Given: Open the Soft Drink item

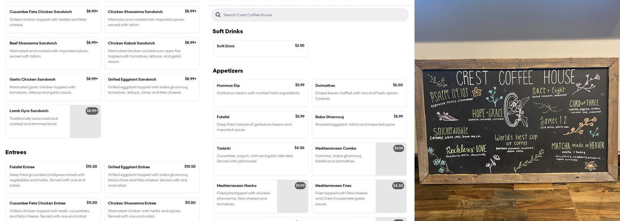Looking at the screenshot, I should click(x=260, y=48).
